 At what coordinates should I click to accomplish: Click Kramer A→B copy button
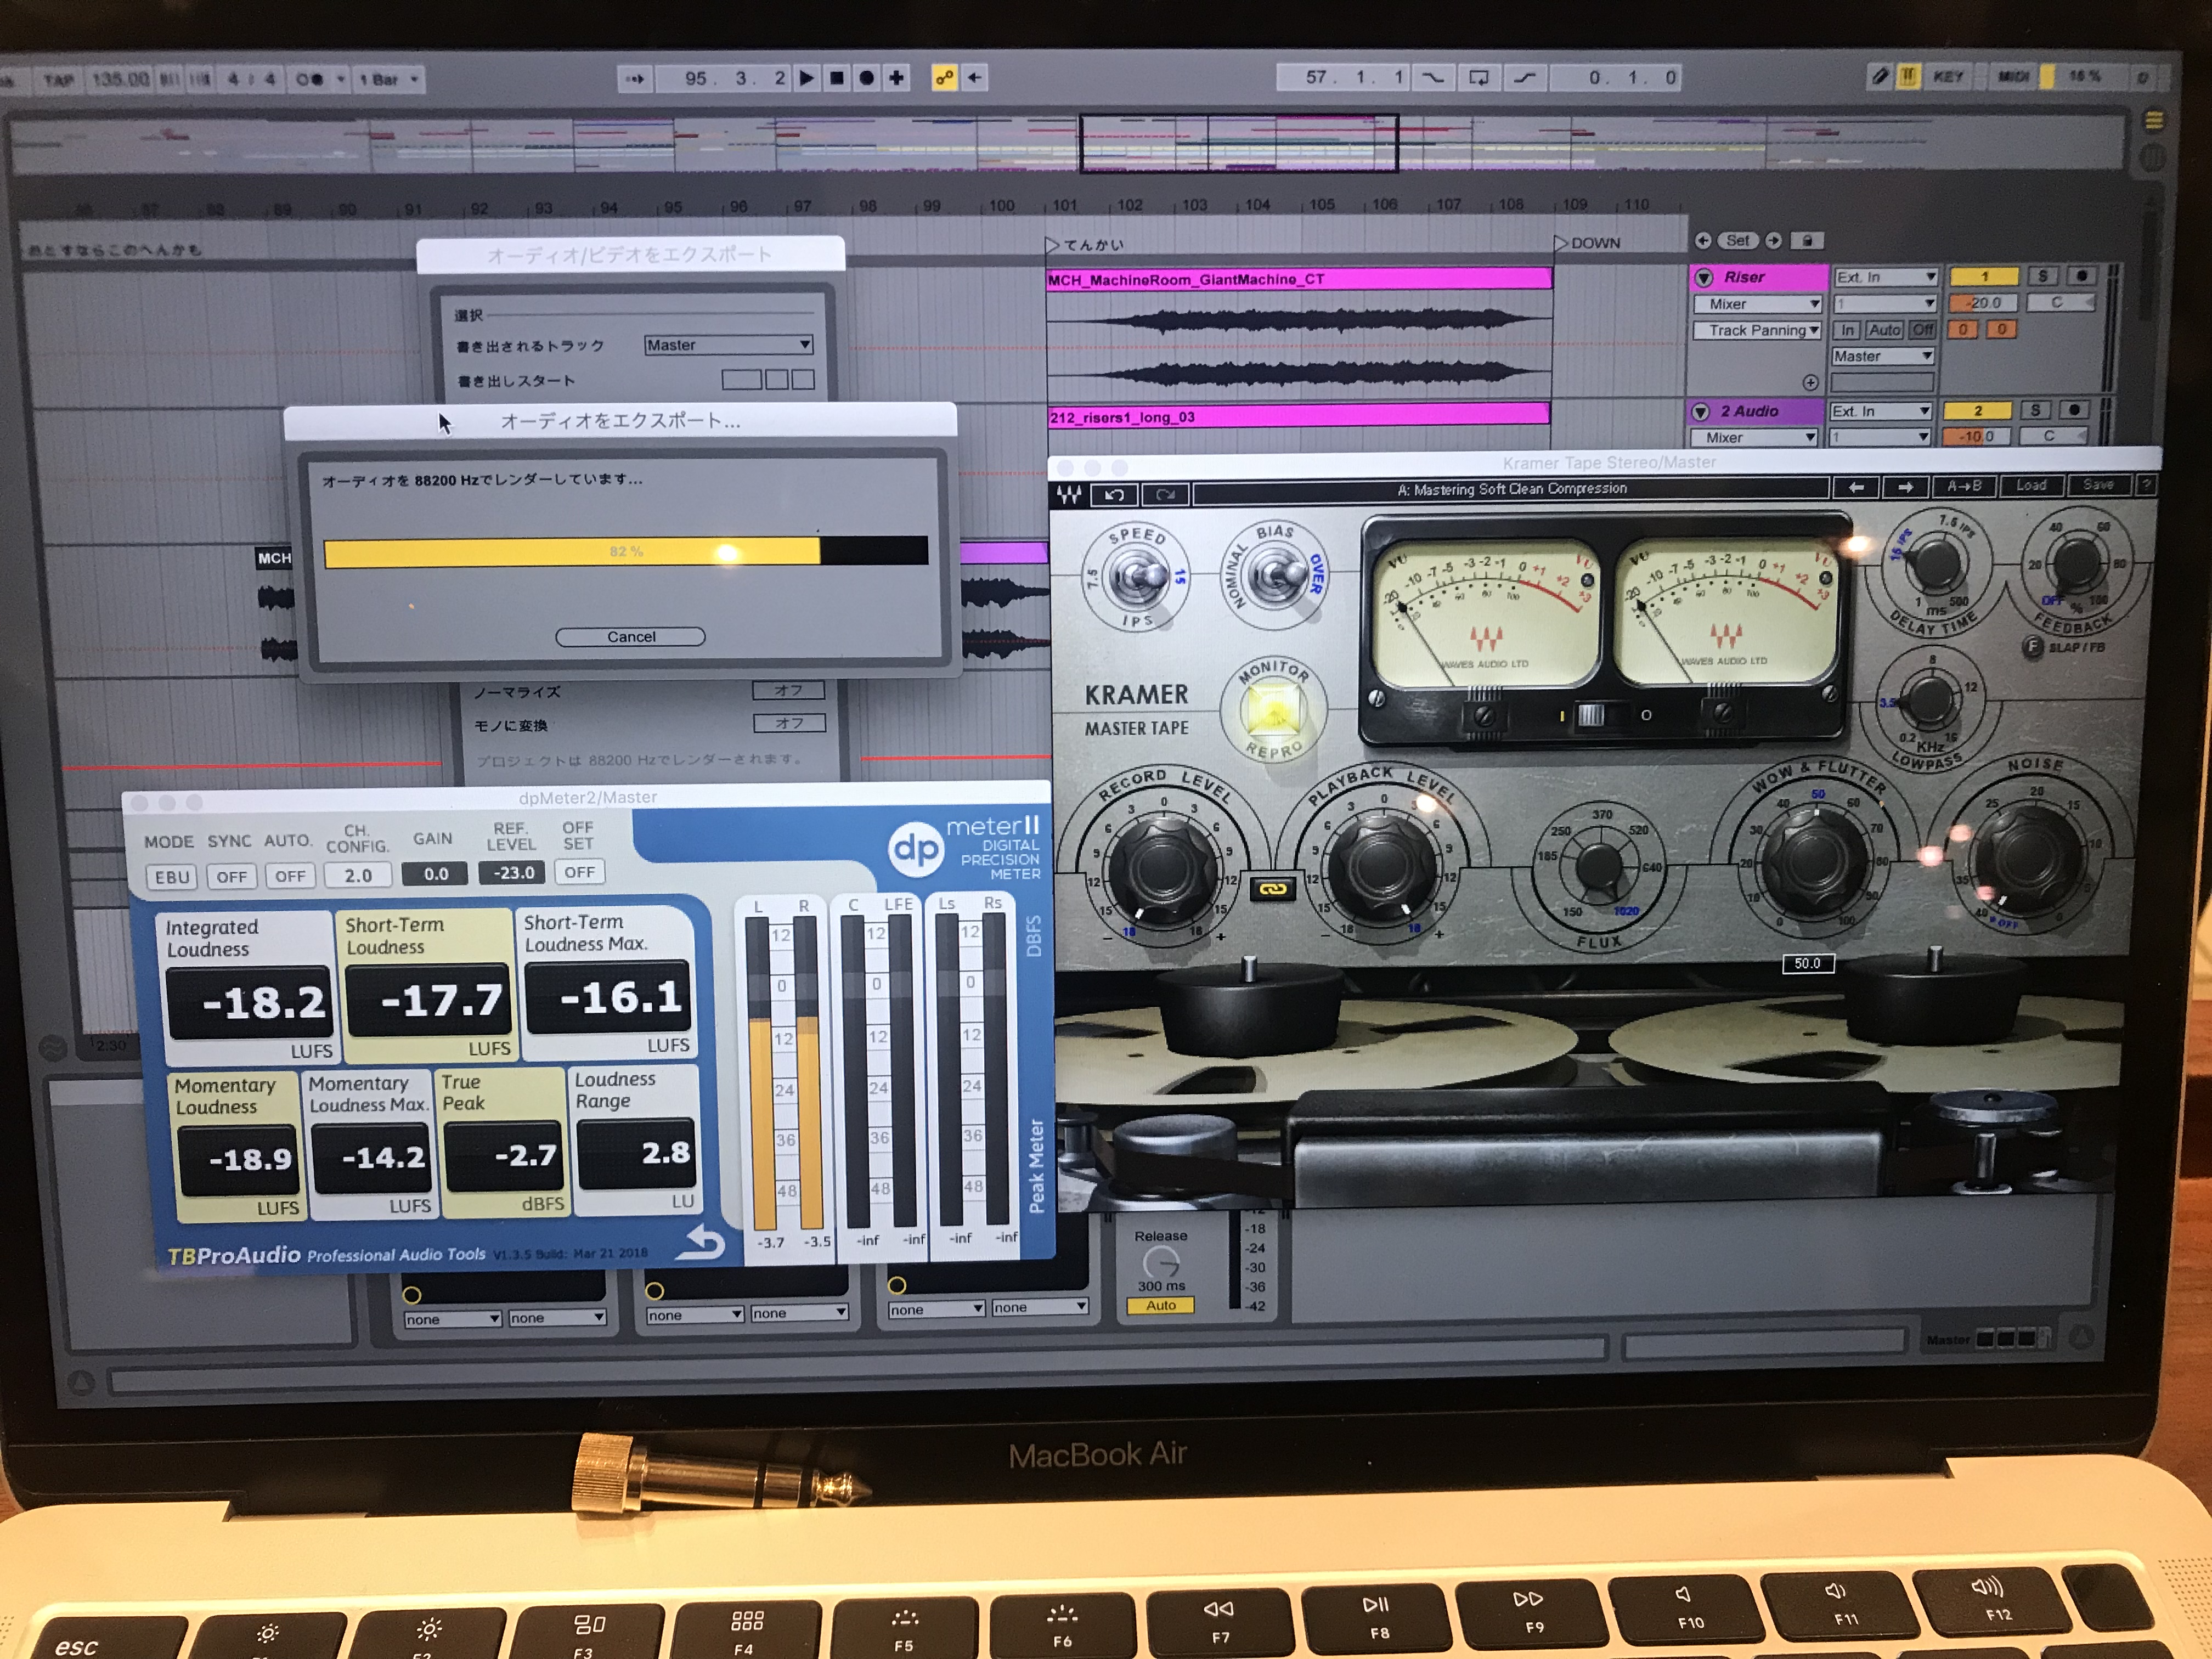click(x=1964, y=486)
